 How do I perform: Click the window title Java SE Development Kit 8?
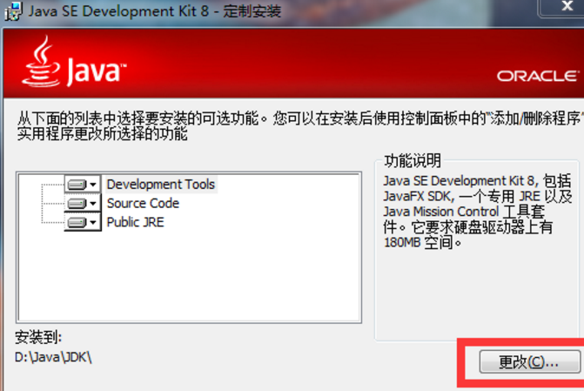(119, 11)
